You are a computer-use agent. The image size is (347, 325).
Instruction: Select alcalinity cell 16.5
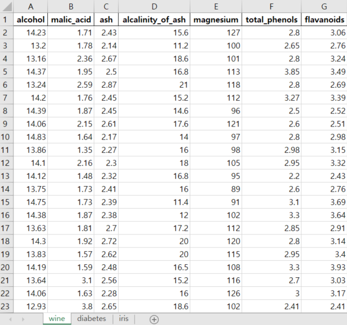[154, 267]
